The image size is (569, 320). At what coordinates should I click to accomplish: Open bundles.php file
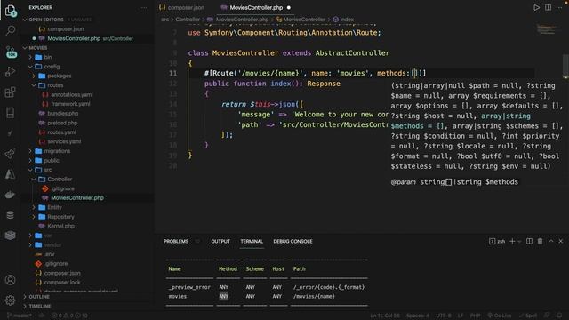pyautogui.click(x=63, y=113)
